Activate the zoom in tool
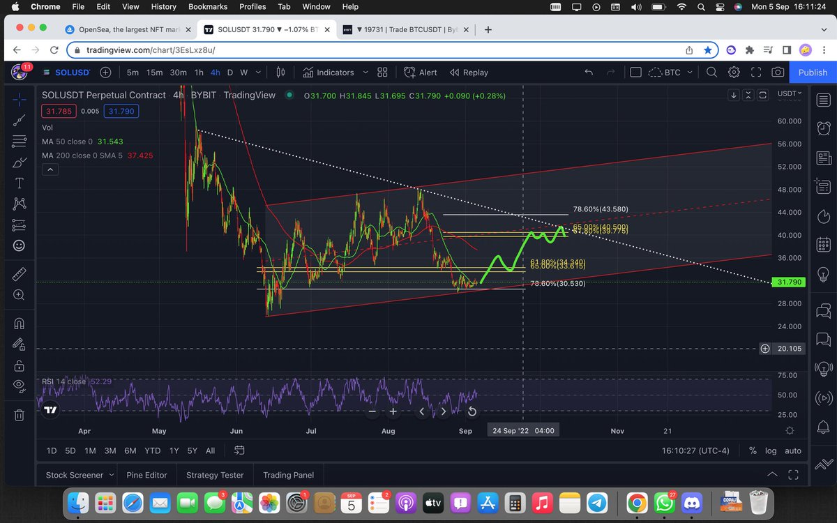Image resolution: width=837 pixels, height=523 pixels. 19,295
